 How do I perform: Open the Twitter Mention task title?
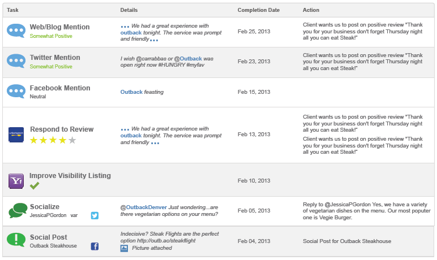click(x=55, y=57)
